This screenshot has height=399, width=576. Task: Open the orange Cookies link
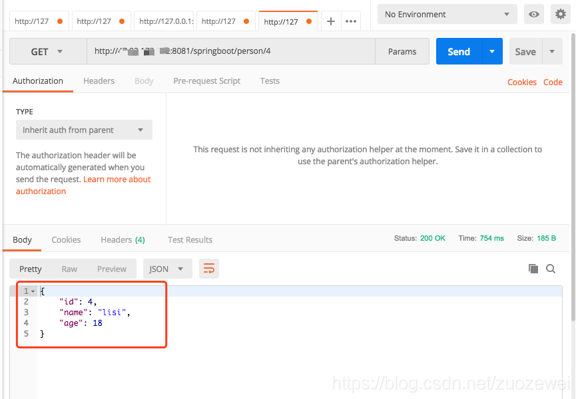(x=522, y=82)
